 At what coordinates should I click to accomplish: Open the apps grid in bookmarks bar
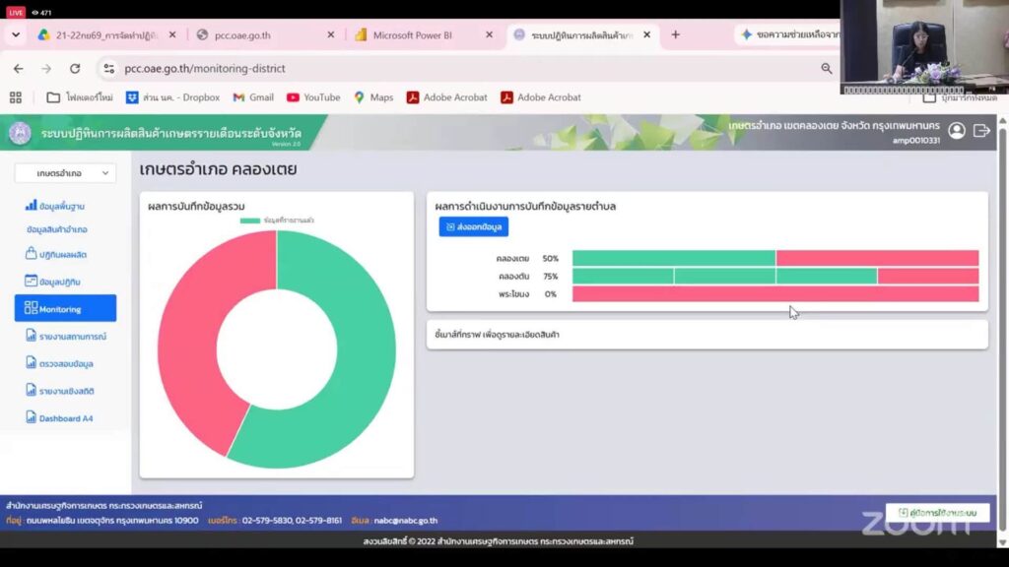16,97
